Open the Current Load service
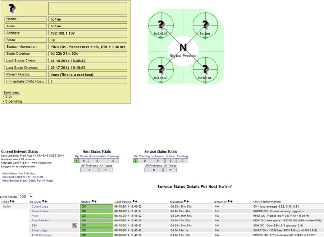 tap(40, 206)
